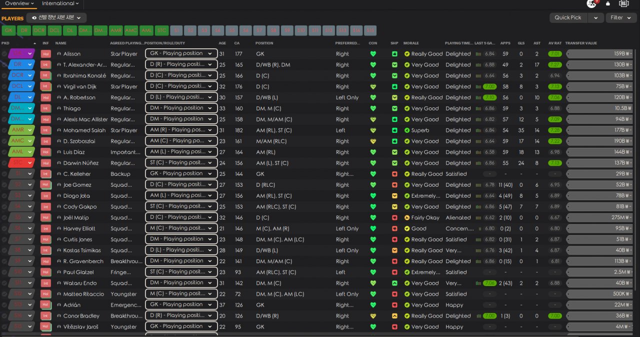Click the grey S7 substitute slot button
Viewport: 640px width, 337px height.
(259, 31)
